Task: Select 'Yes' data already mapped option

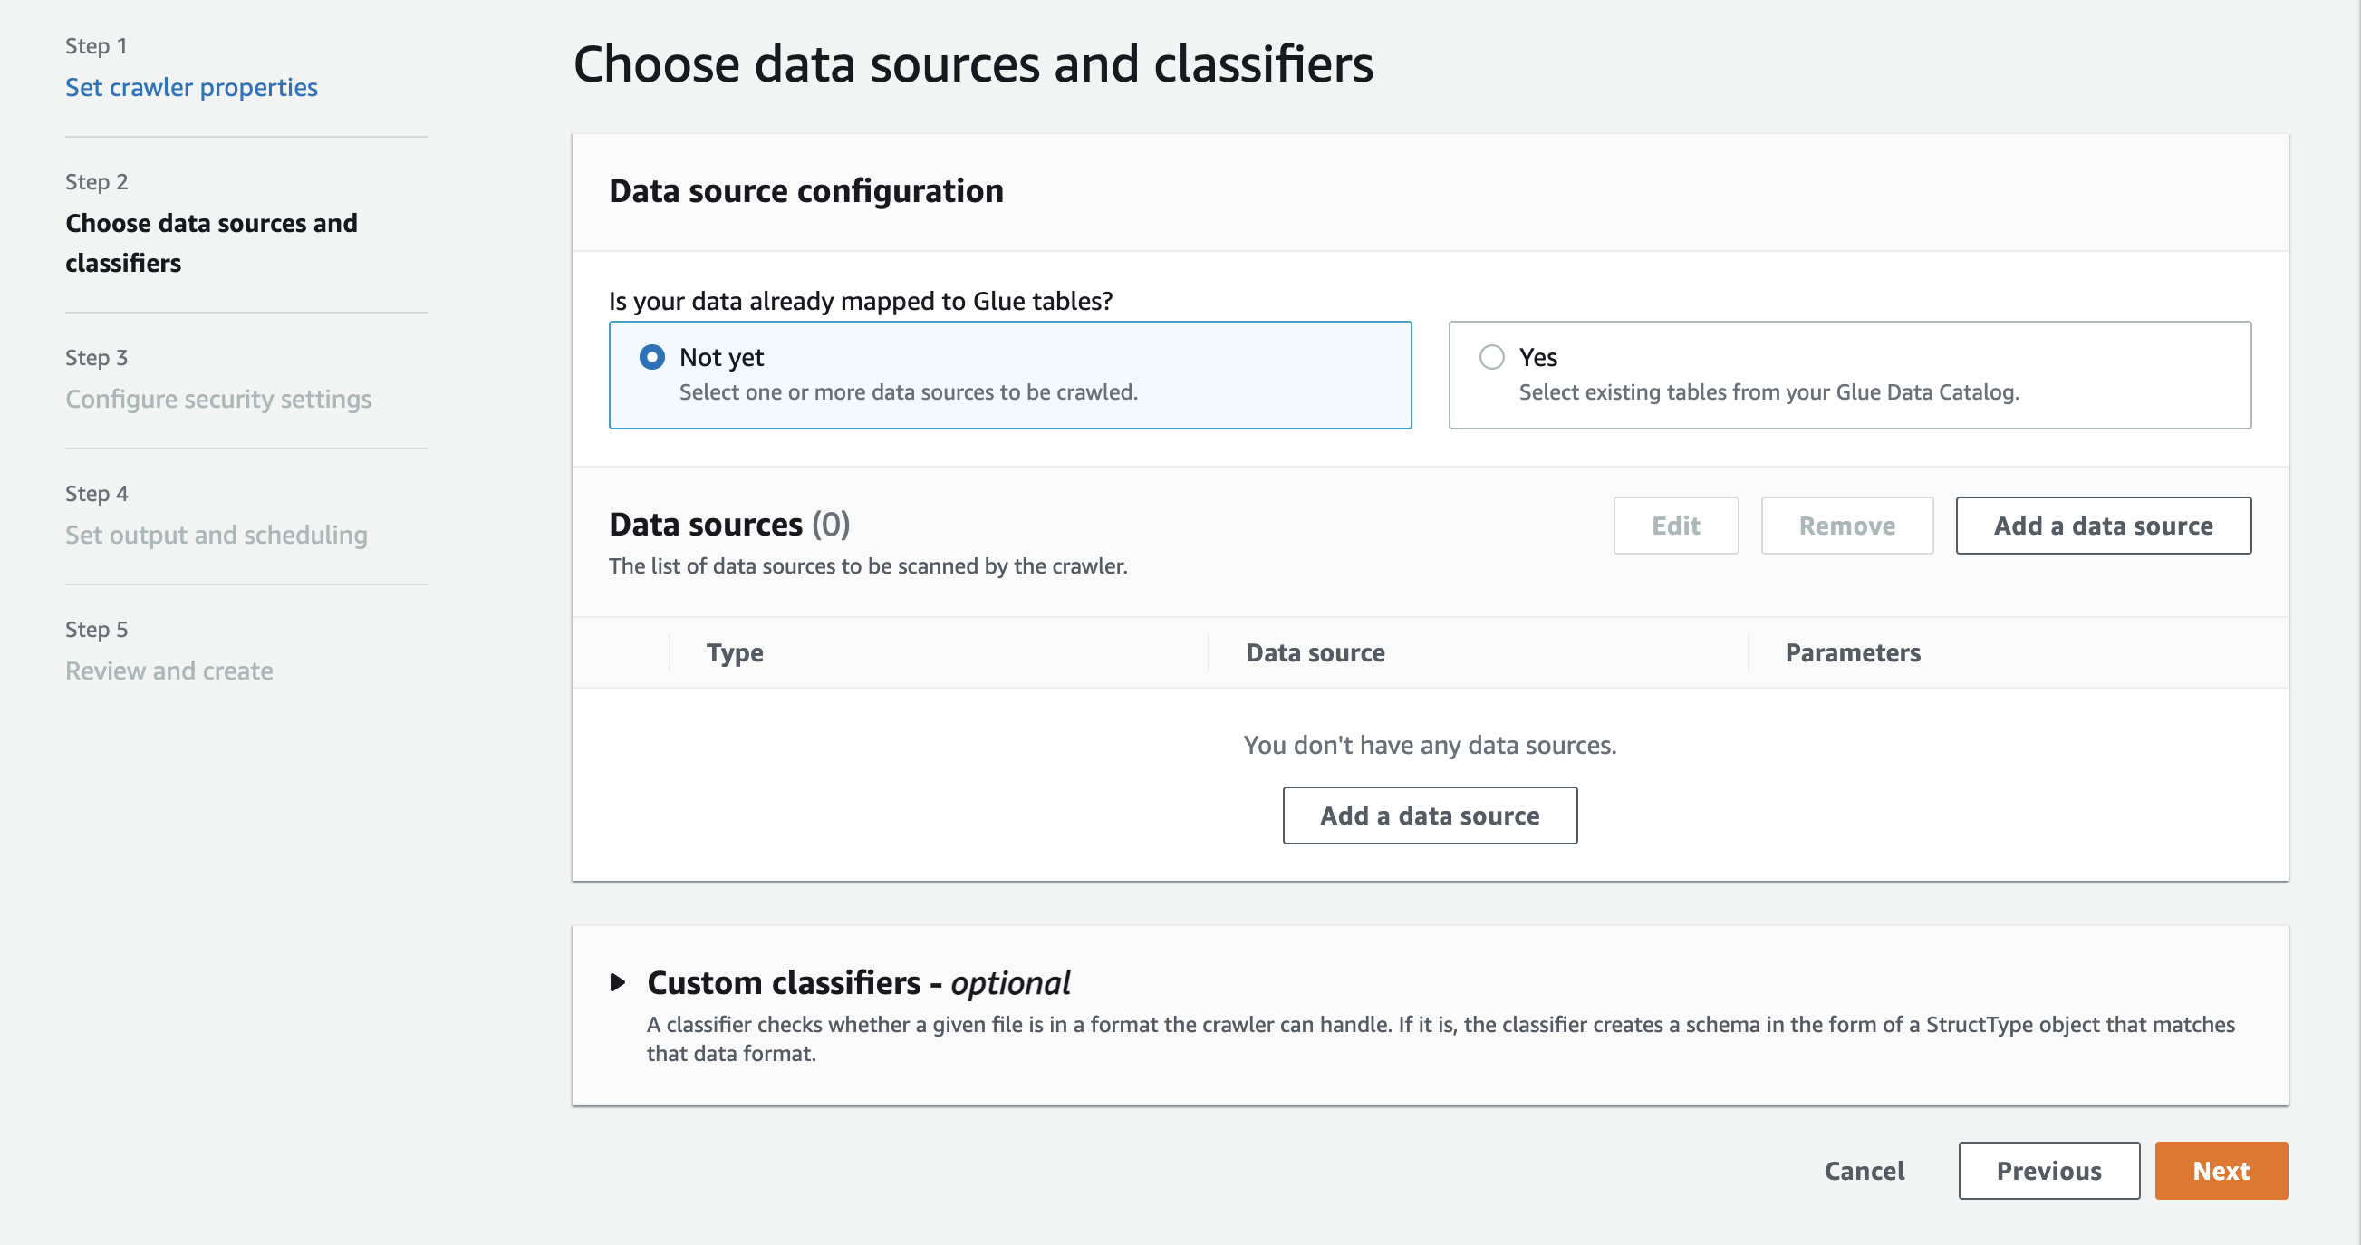Action: tap(1493, 356)
